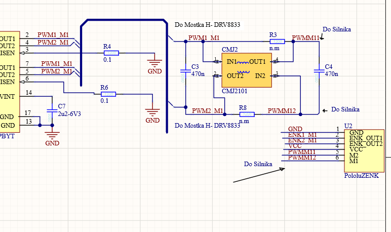The image size is (391, 232).
Task: Select the R6 resistor symbol
Action: [x=108, y=94]
